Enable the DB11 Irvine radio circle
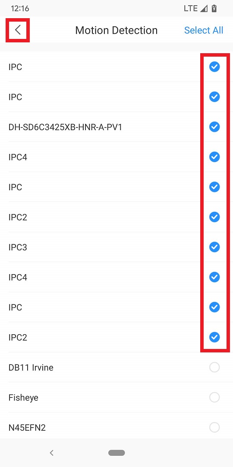 tap(214, 367)
